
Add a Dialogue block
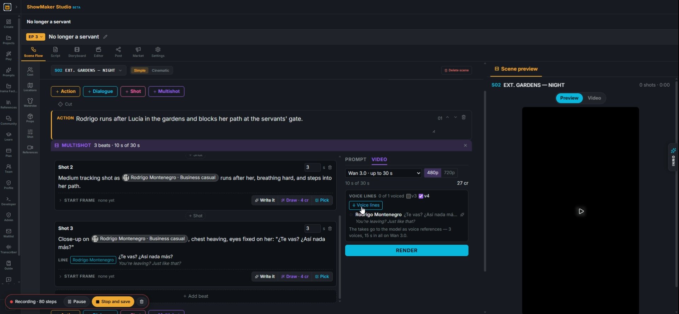coord(100,92)
